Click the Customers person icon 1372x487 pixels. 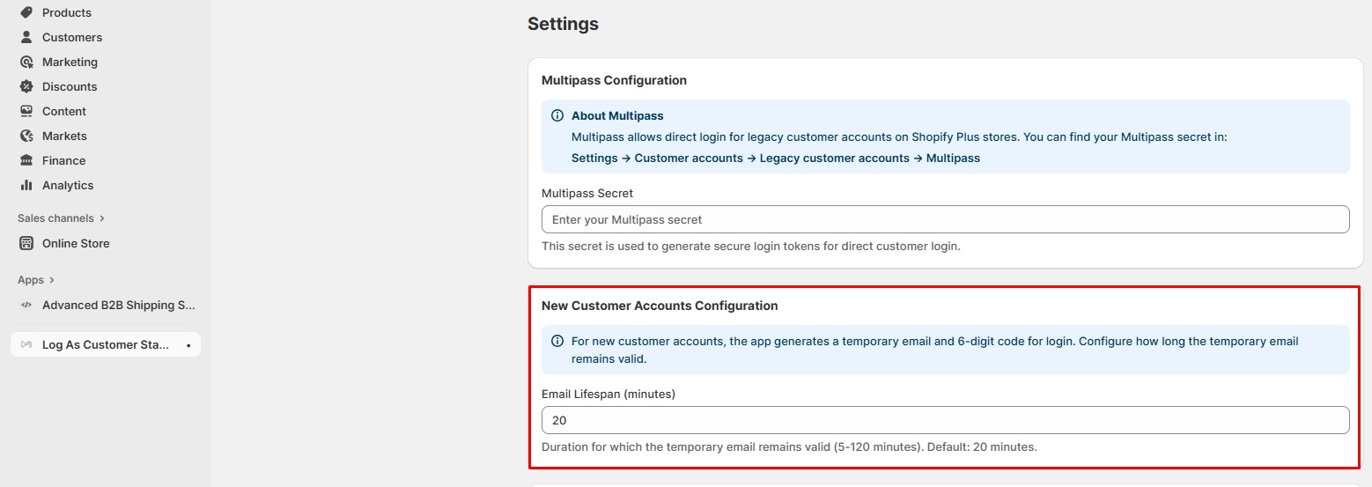26,37
